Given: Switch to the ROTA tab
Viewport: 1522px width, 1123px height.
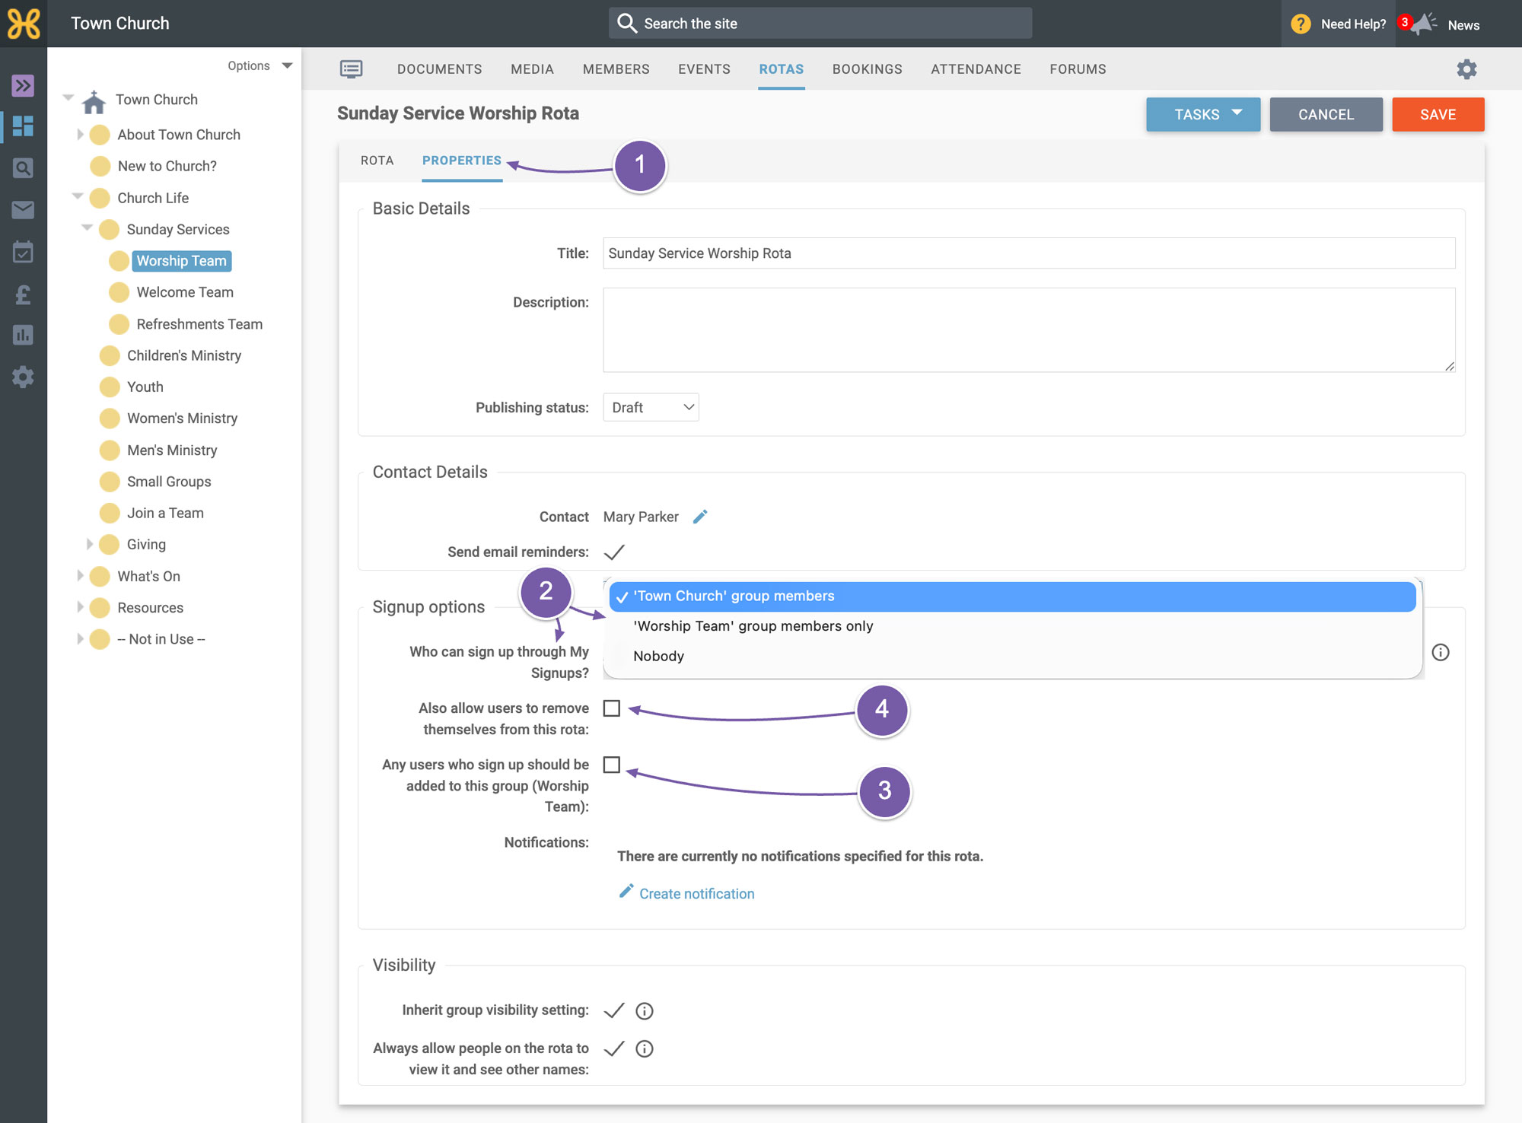Looking at the screenshot, I should [377, 161].
